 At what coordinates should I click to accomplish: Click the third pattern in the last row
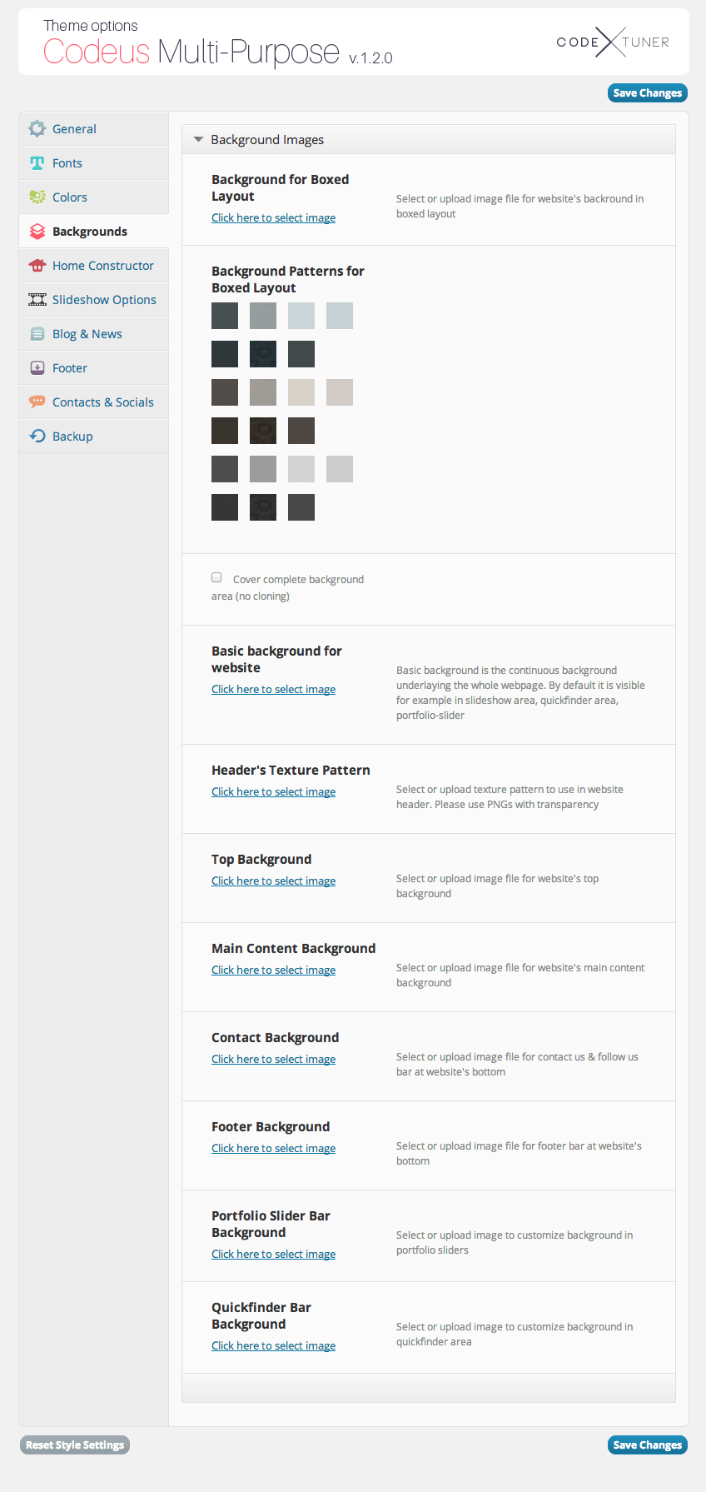[x=301, y=507]
